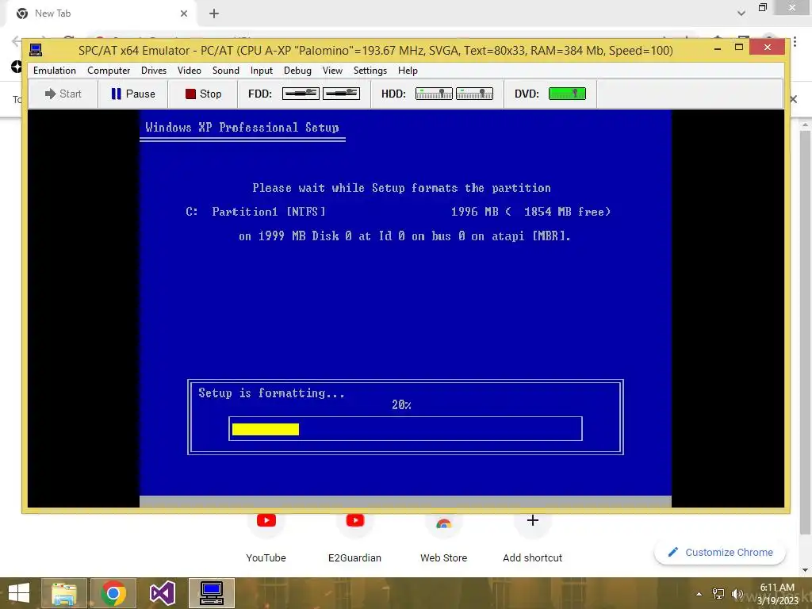The image size is (812, 609).
Task: Click the first FDD floppy drive icon
Action: coord(301,94)
